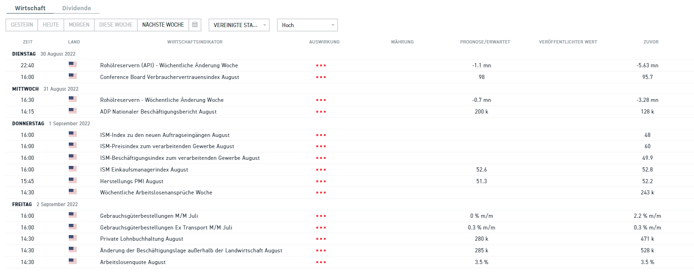This screenshot has height=272, width=694.
Task: Click the flag for Gebrauchsgüterbestellungen Ex Transport row
Action: point(73,227)
